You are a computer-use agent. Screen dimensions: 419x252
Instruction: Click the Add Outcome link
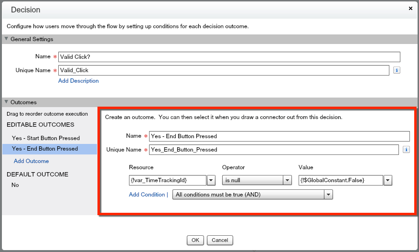click(32, 161)
